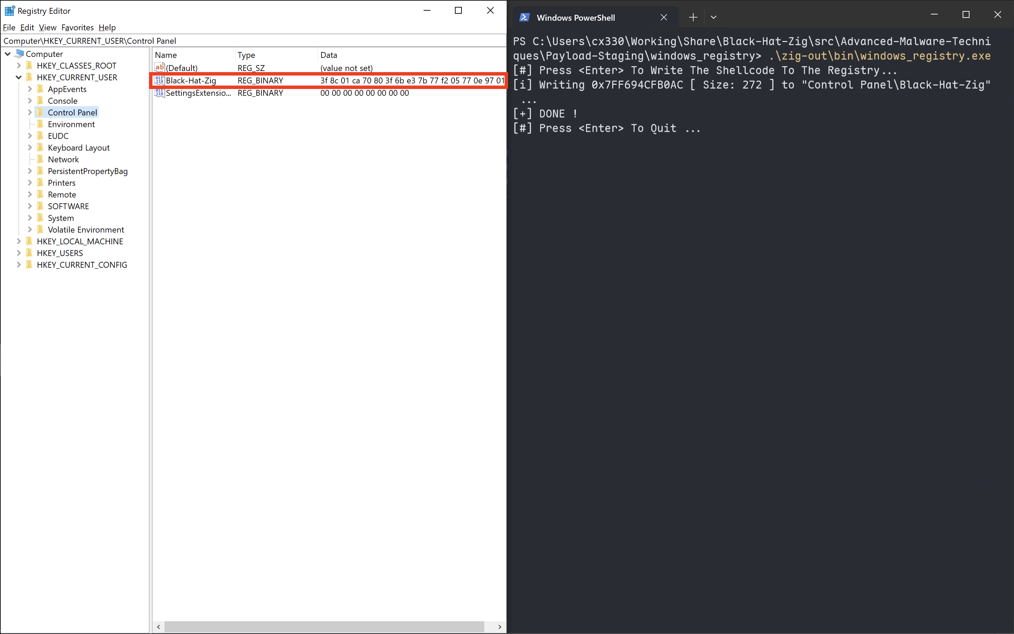
Task: Click the HKEY_USERS folder icon
Action: tap(29, 253)
